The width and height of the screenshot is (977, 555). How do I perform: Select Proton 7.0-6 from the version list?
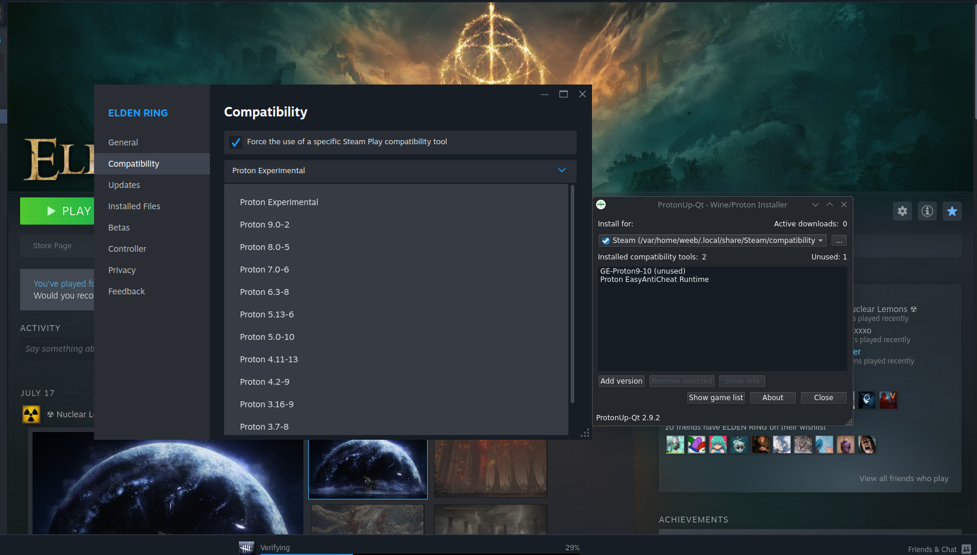264,269
